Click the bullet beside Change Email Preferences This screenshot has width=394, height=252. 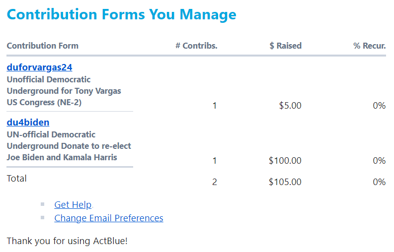(x=43, y=217)
